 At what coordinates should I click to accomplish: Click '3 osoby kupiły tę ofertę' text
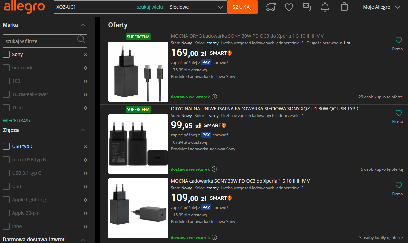381,238
